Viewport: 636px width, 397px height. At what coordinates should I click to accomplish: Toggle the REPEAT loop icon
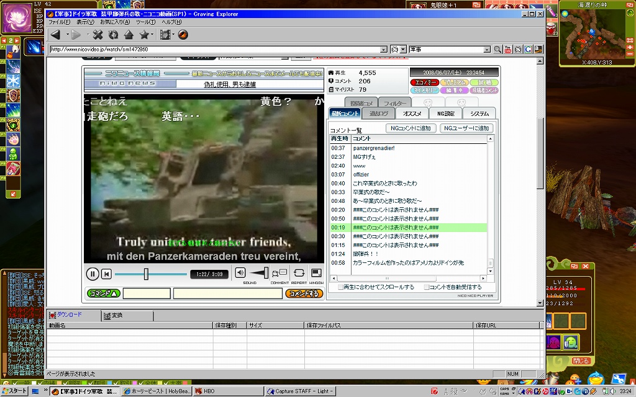point(299,273)
